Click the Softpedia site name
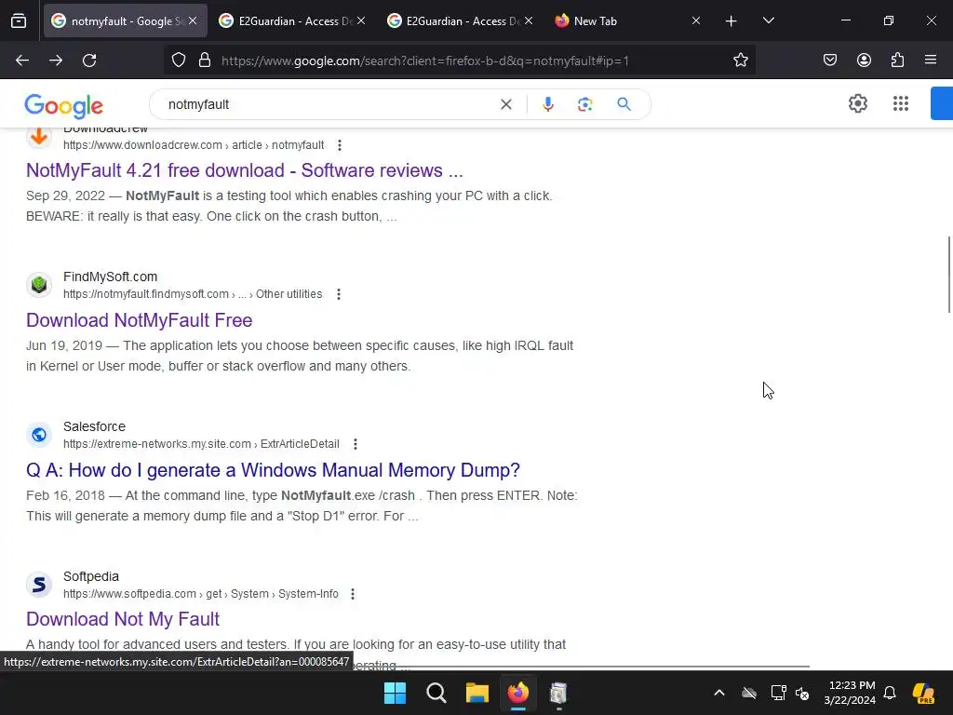 [x=91, y=576]
